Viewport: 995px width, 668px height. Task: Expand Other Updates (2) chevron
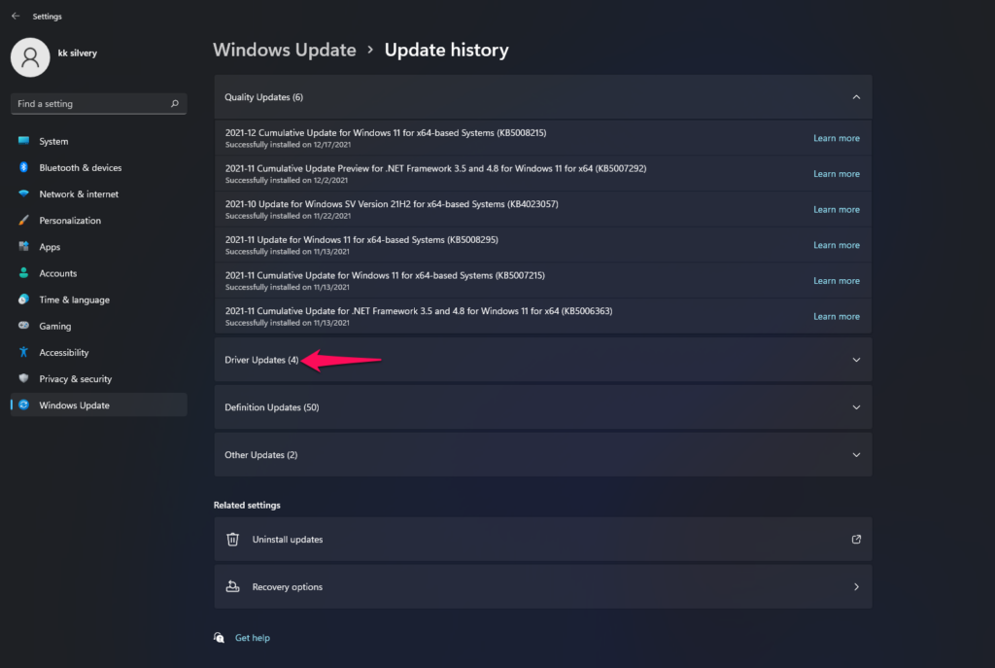click(x=856, y=455)
